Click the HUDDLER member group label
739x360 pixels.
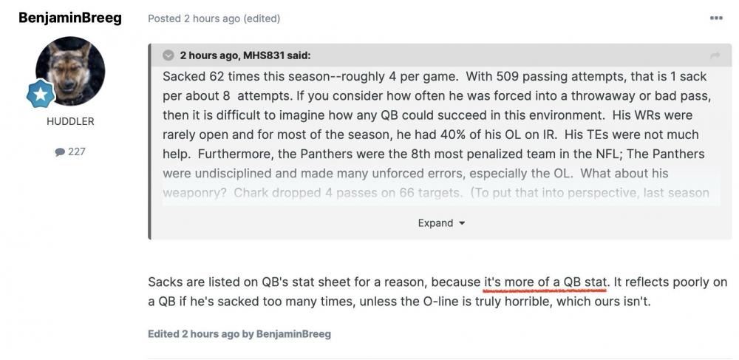click(70, 121)
